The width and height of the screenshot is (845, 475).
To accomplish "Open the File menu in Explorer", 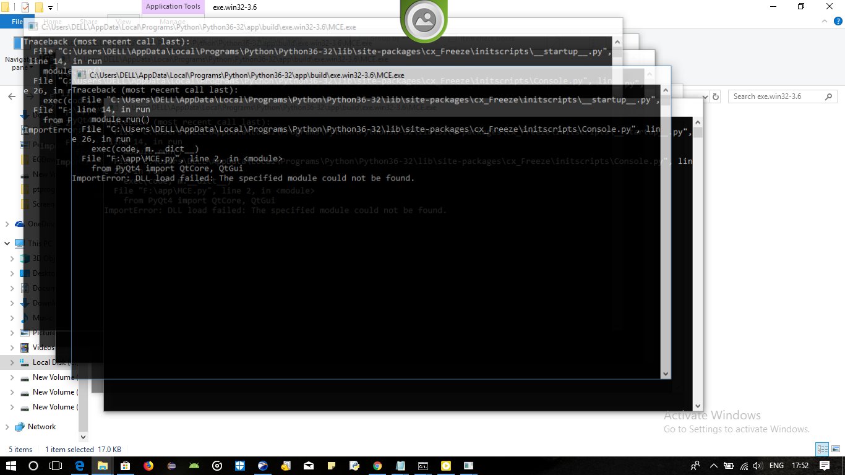I will [17, 21].
